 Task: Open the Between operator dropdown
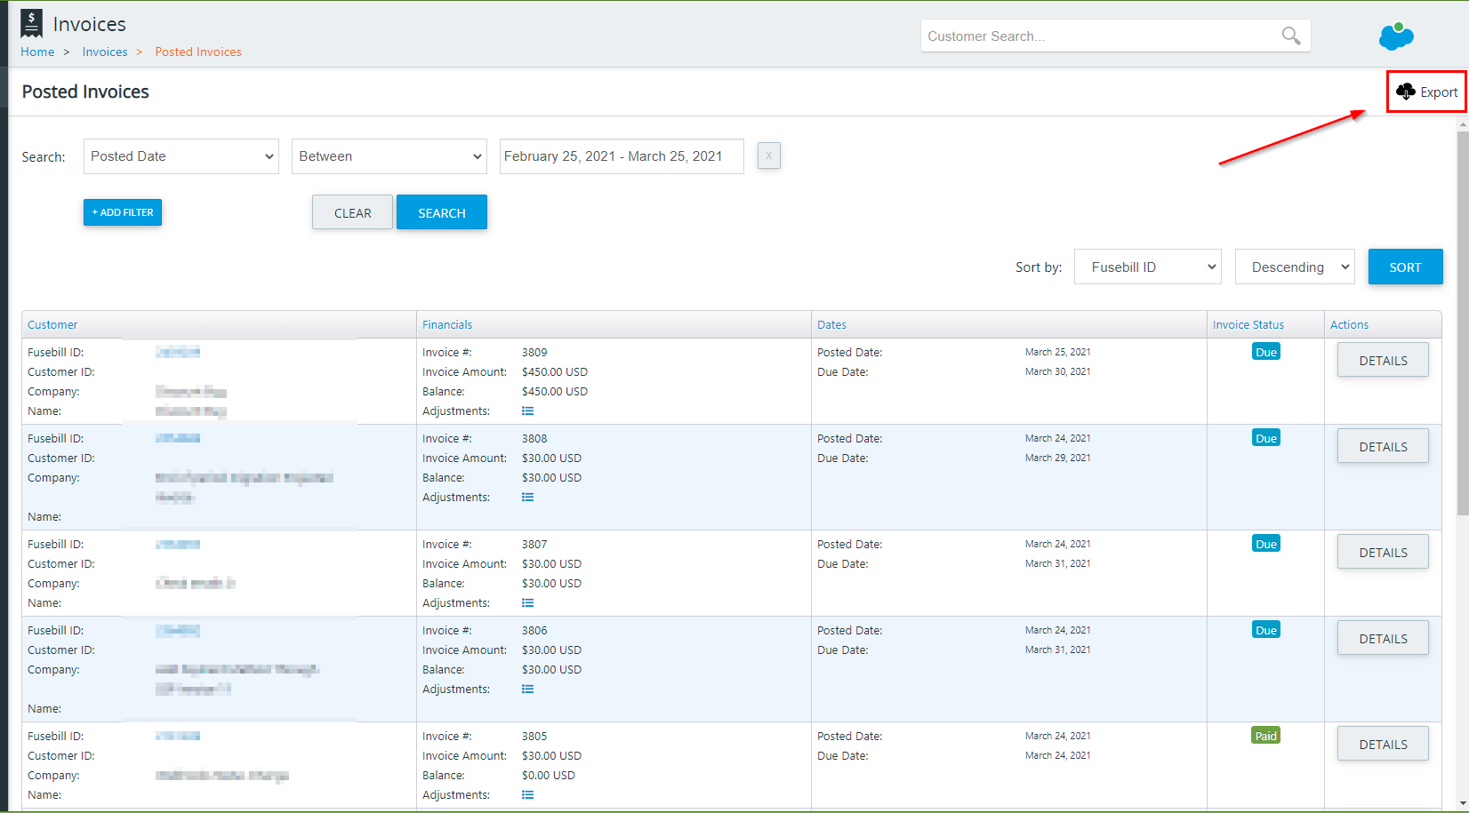pos(389,156)
